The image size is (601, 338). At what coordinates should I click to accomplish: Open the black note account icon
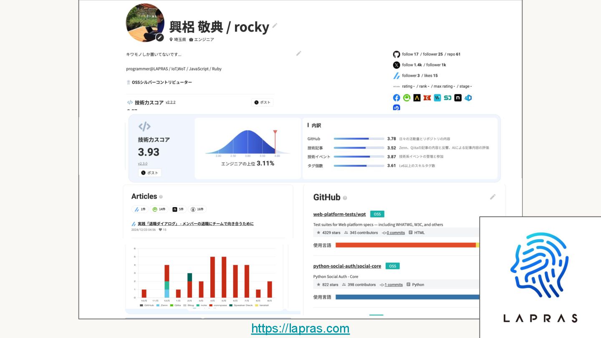pos(458,98)
